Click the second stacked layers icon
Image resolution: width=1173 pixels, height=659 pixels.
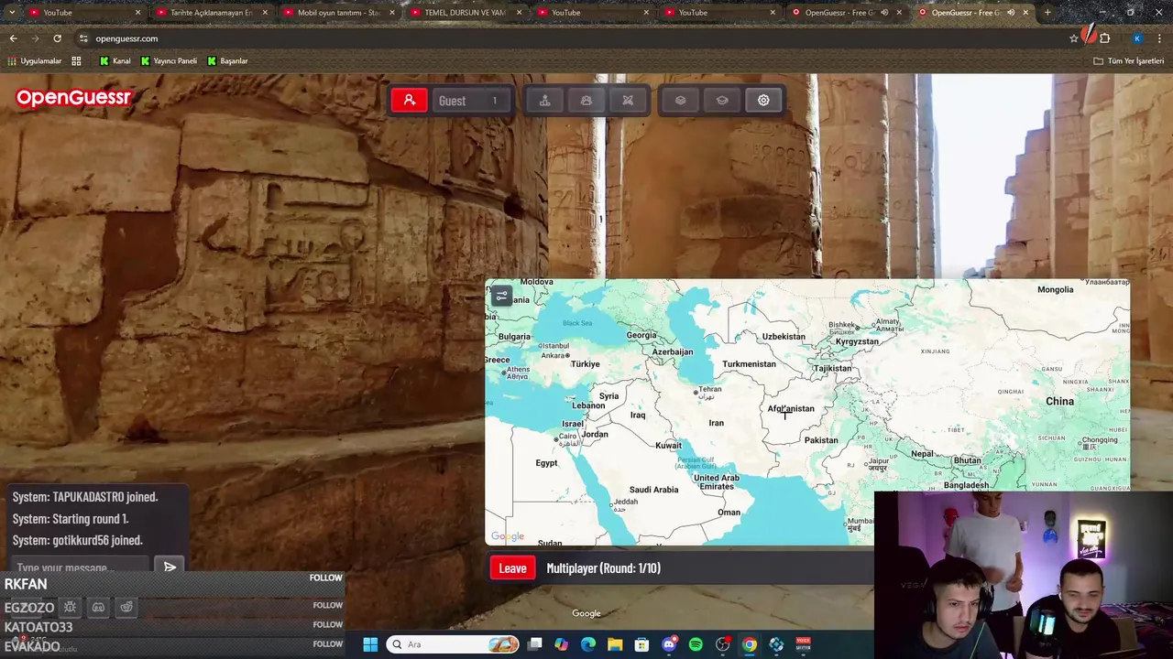pyautogui.click(x=722, y=101)
